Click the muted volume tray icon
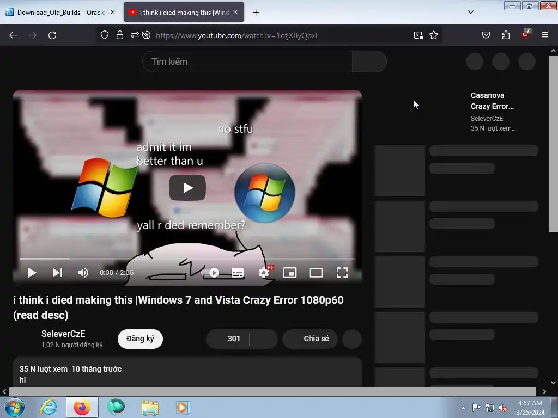The width and height of the screenshot is (558, 418). point(503,408)
